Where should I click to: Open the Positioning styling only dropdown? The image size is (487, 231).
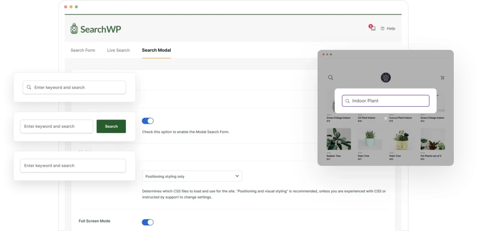pyautogui.click(x=192, y=176)
